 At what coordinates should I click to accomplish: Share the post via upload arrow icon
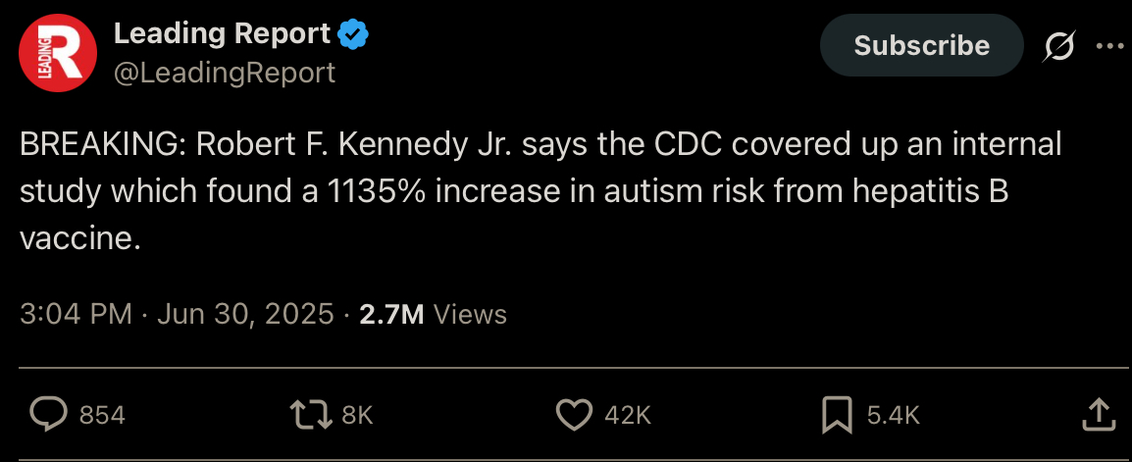[x=1097, y=414]
